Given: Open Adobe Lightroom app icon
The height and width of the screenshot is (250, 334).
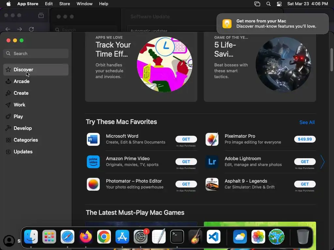Looking at the screenshot, I should click(x=212, y=162).
